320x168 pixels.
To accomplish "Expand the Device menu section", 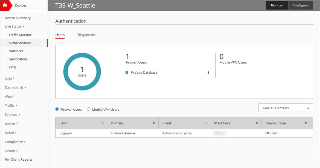I will pyautogui.click(x=11, y=123).
